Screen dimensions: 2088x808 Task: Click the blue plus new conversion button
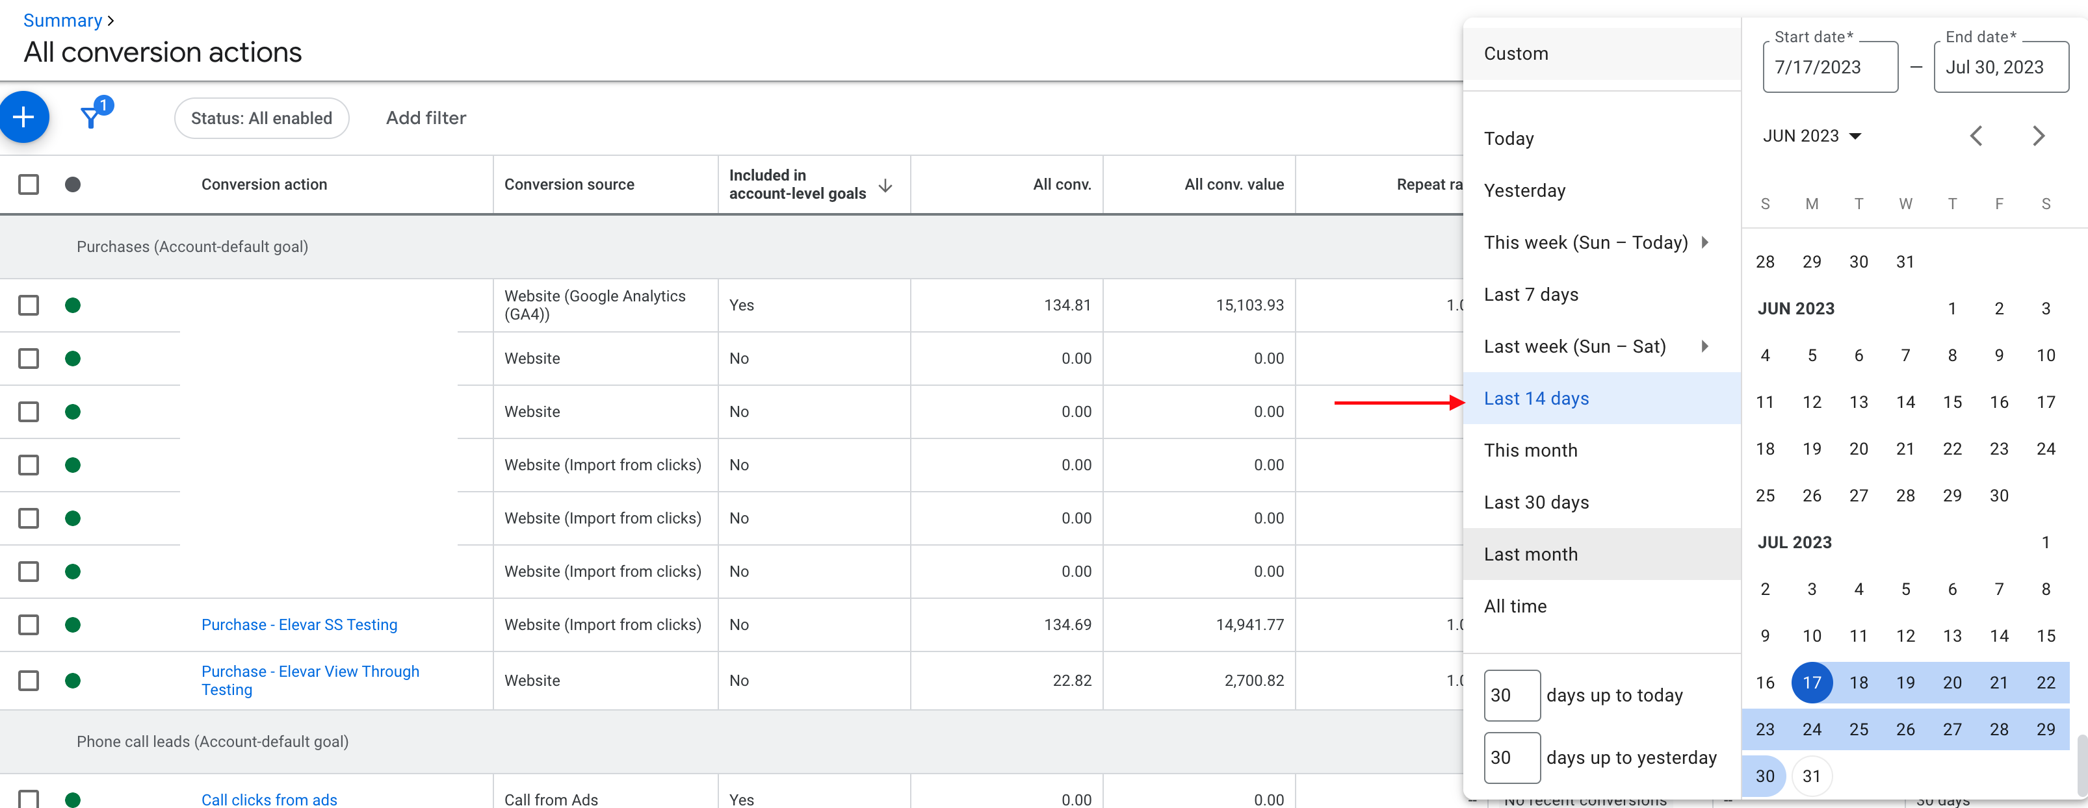(x=23, y=118)
